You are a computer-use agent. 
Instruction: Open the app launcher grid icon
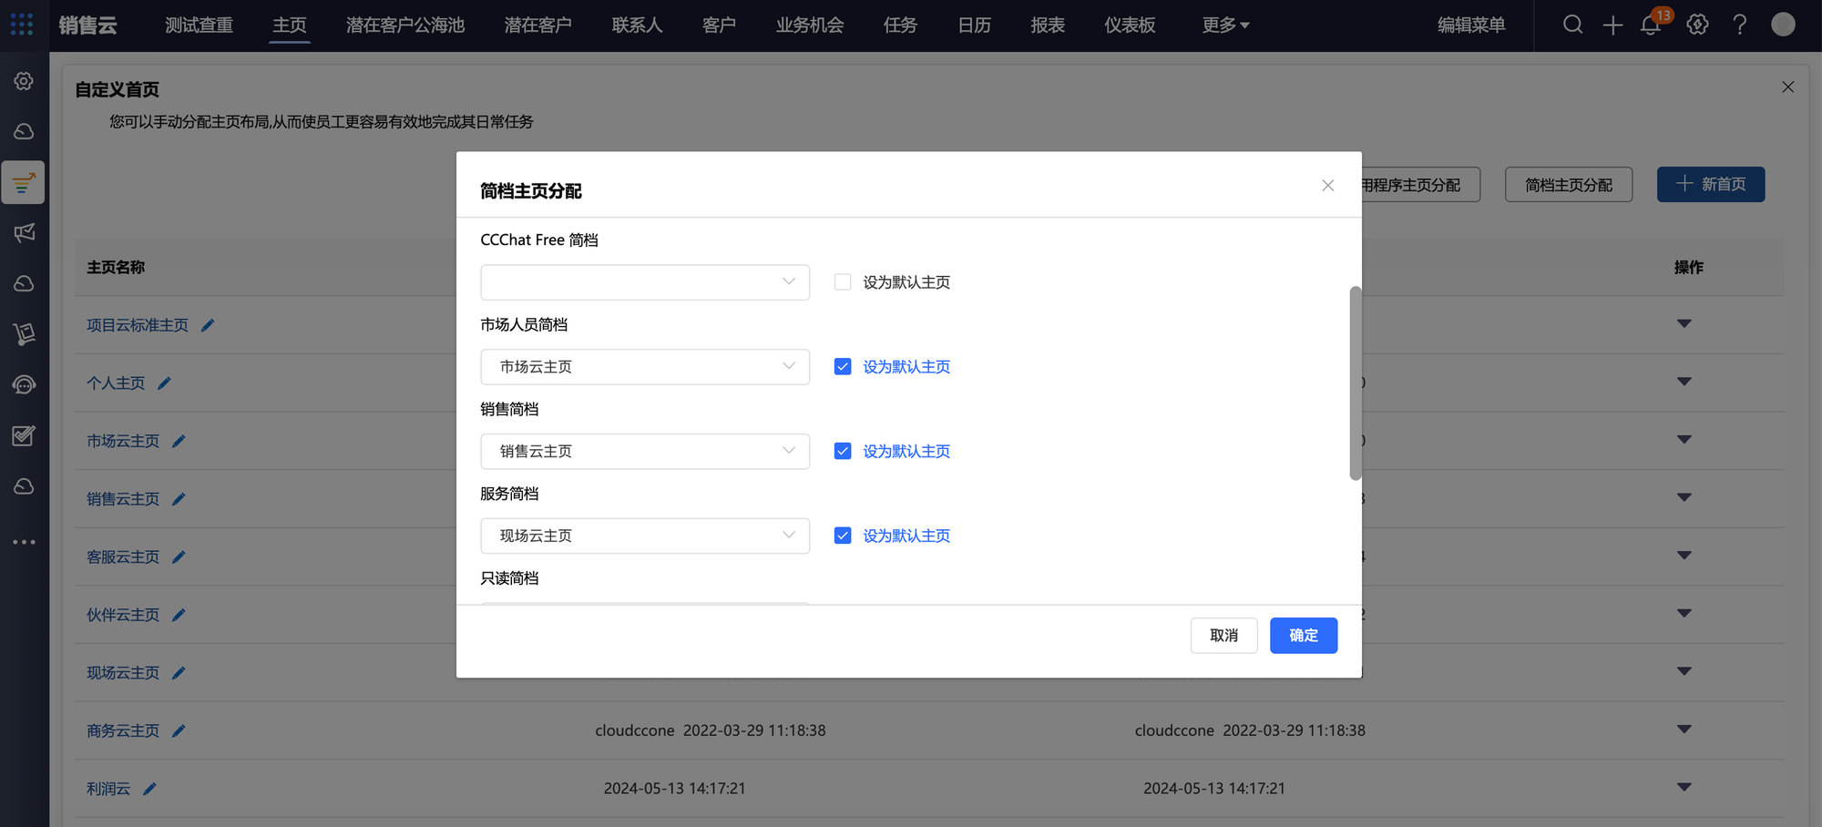tap(22, 25)
